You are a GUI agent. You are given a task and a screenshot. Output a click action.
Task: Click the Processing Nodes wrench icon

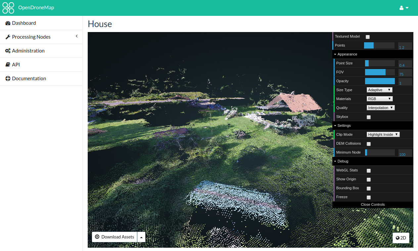point(8,37)
